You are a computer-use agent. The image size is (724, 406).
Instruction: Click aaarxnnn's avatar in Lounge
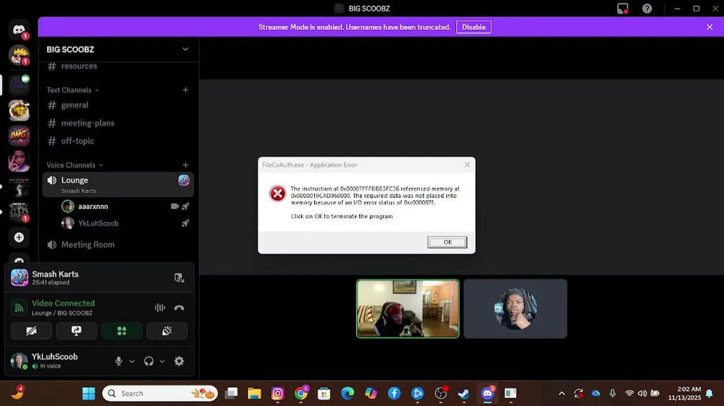point(68,206)
